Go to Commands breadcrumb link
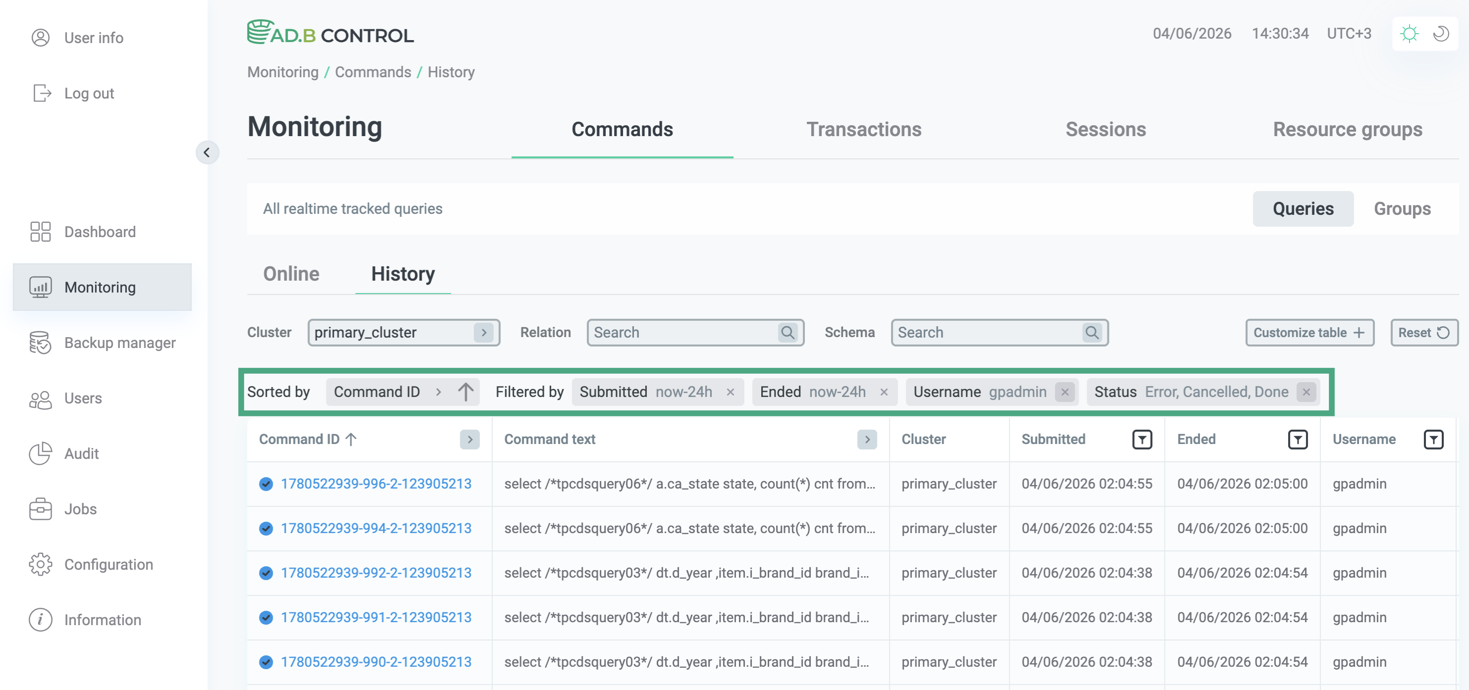 (373, 72)
